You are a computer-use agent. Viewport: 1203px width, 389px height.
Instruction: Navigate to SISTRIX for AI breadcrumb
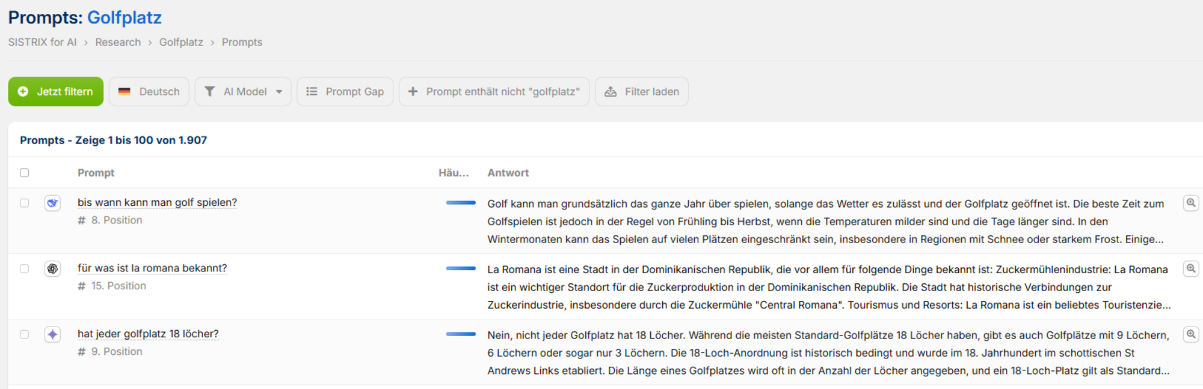tap(42, 42)
